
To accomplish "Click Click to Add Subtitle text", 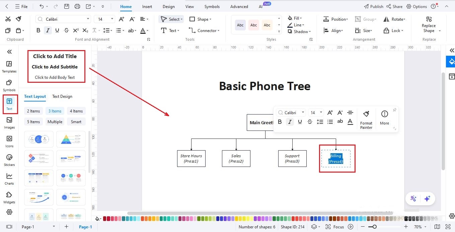I will (x=55, y=67).
